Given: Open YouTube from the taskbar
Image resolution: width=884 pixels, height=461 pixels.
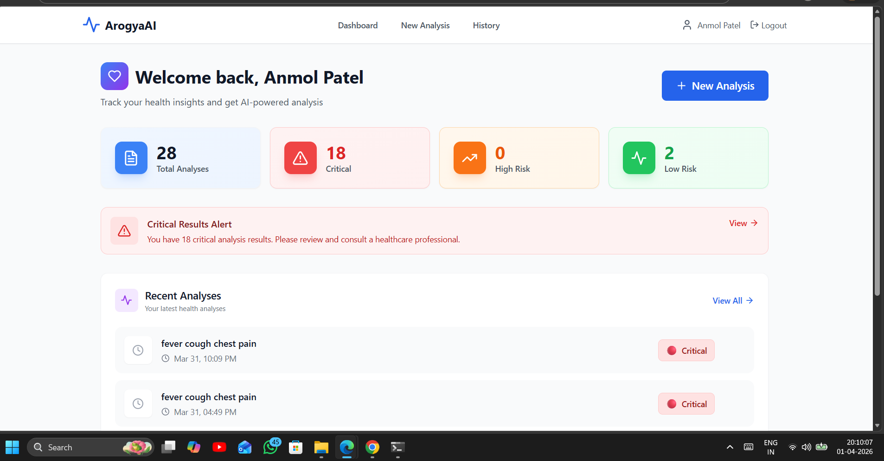Looking at the screenshot, I should (219, 447).
